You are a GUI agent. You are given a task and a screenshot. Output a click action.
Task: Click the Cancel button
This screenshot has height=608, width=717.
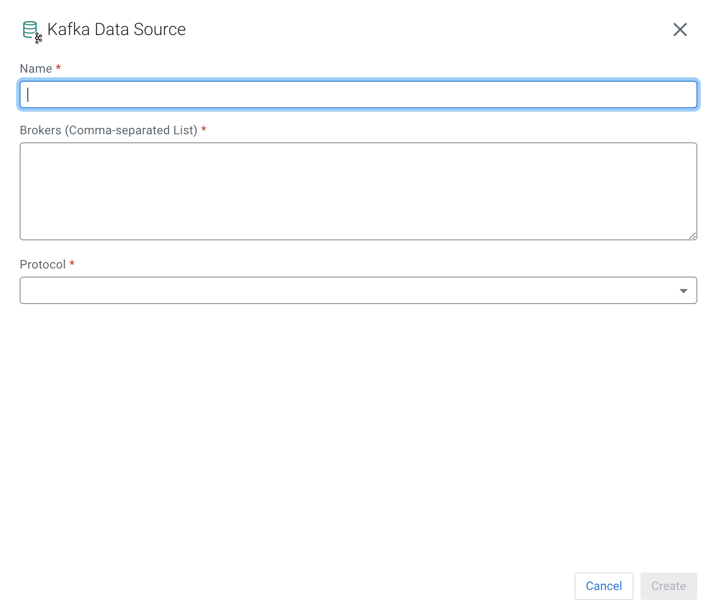[x=604, y=586]
